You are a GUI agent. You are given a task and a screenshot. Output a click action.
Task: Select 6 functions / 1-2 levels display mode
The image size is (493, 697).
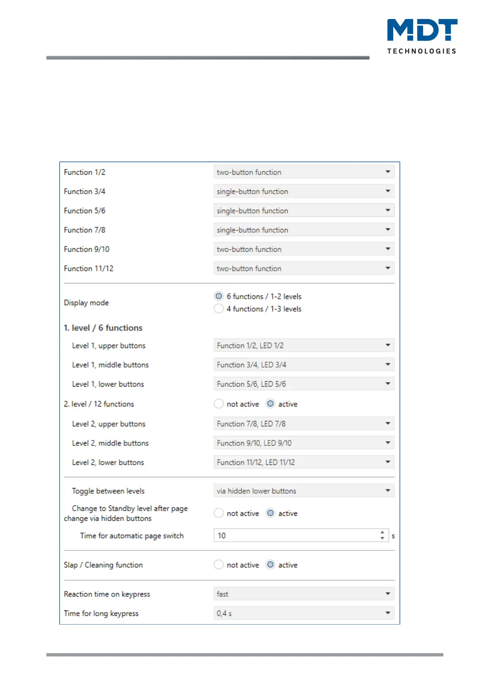pyautogui.click(x=219, y=296)
